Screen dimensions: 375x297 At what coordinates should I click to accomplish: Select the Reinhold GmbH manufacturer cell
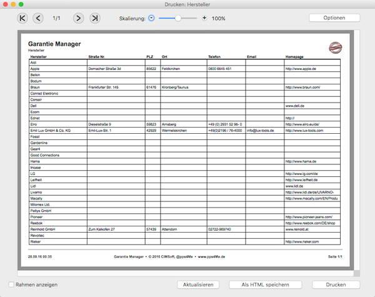[58, 229]
